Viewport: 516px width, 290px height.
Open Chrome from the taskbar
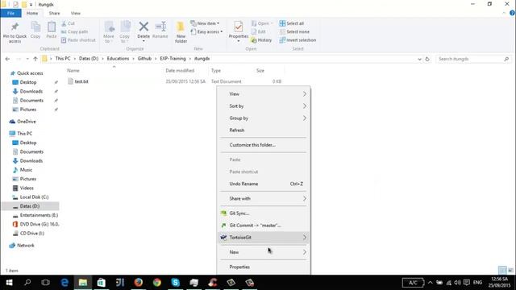pyautogui.click(x=157, y=283)
